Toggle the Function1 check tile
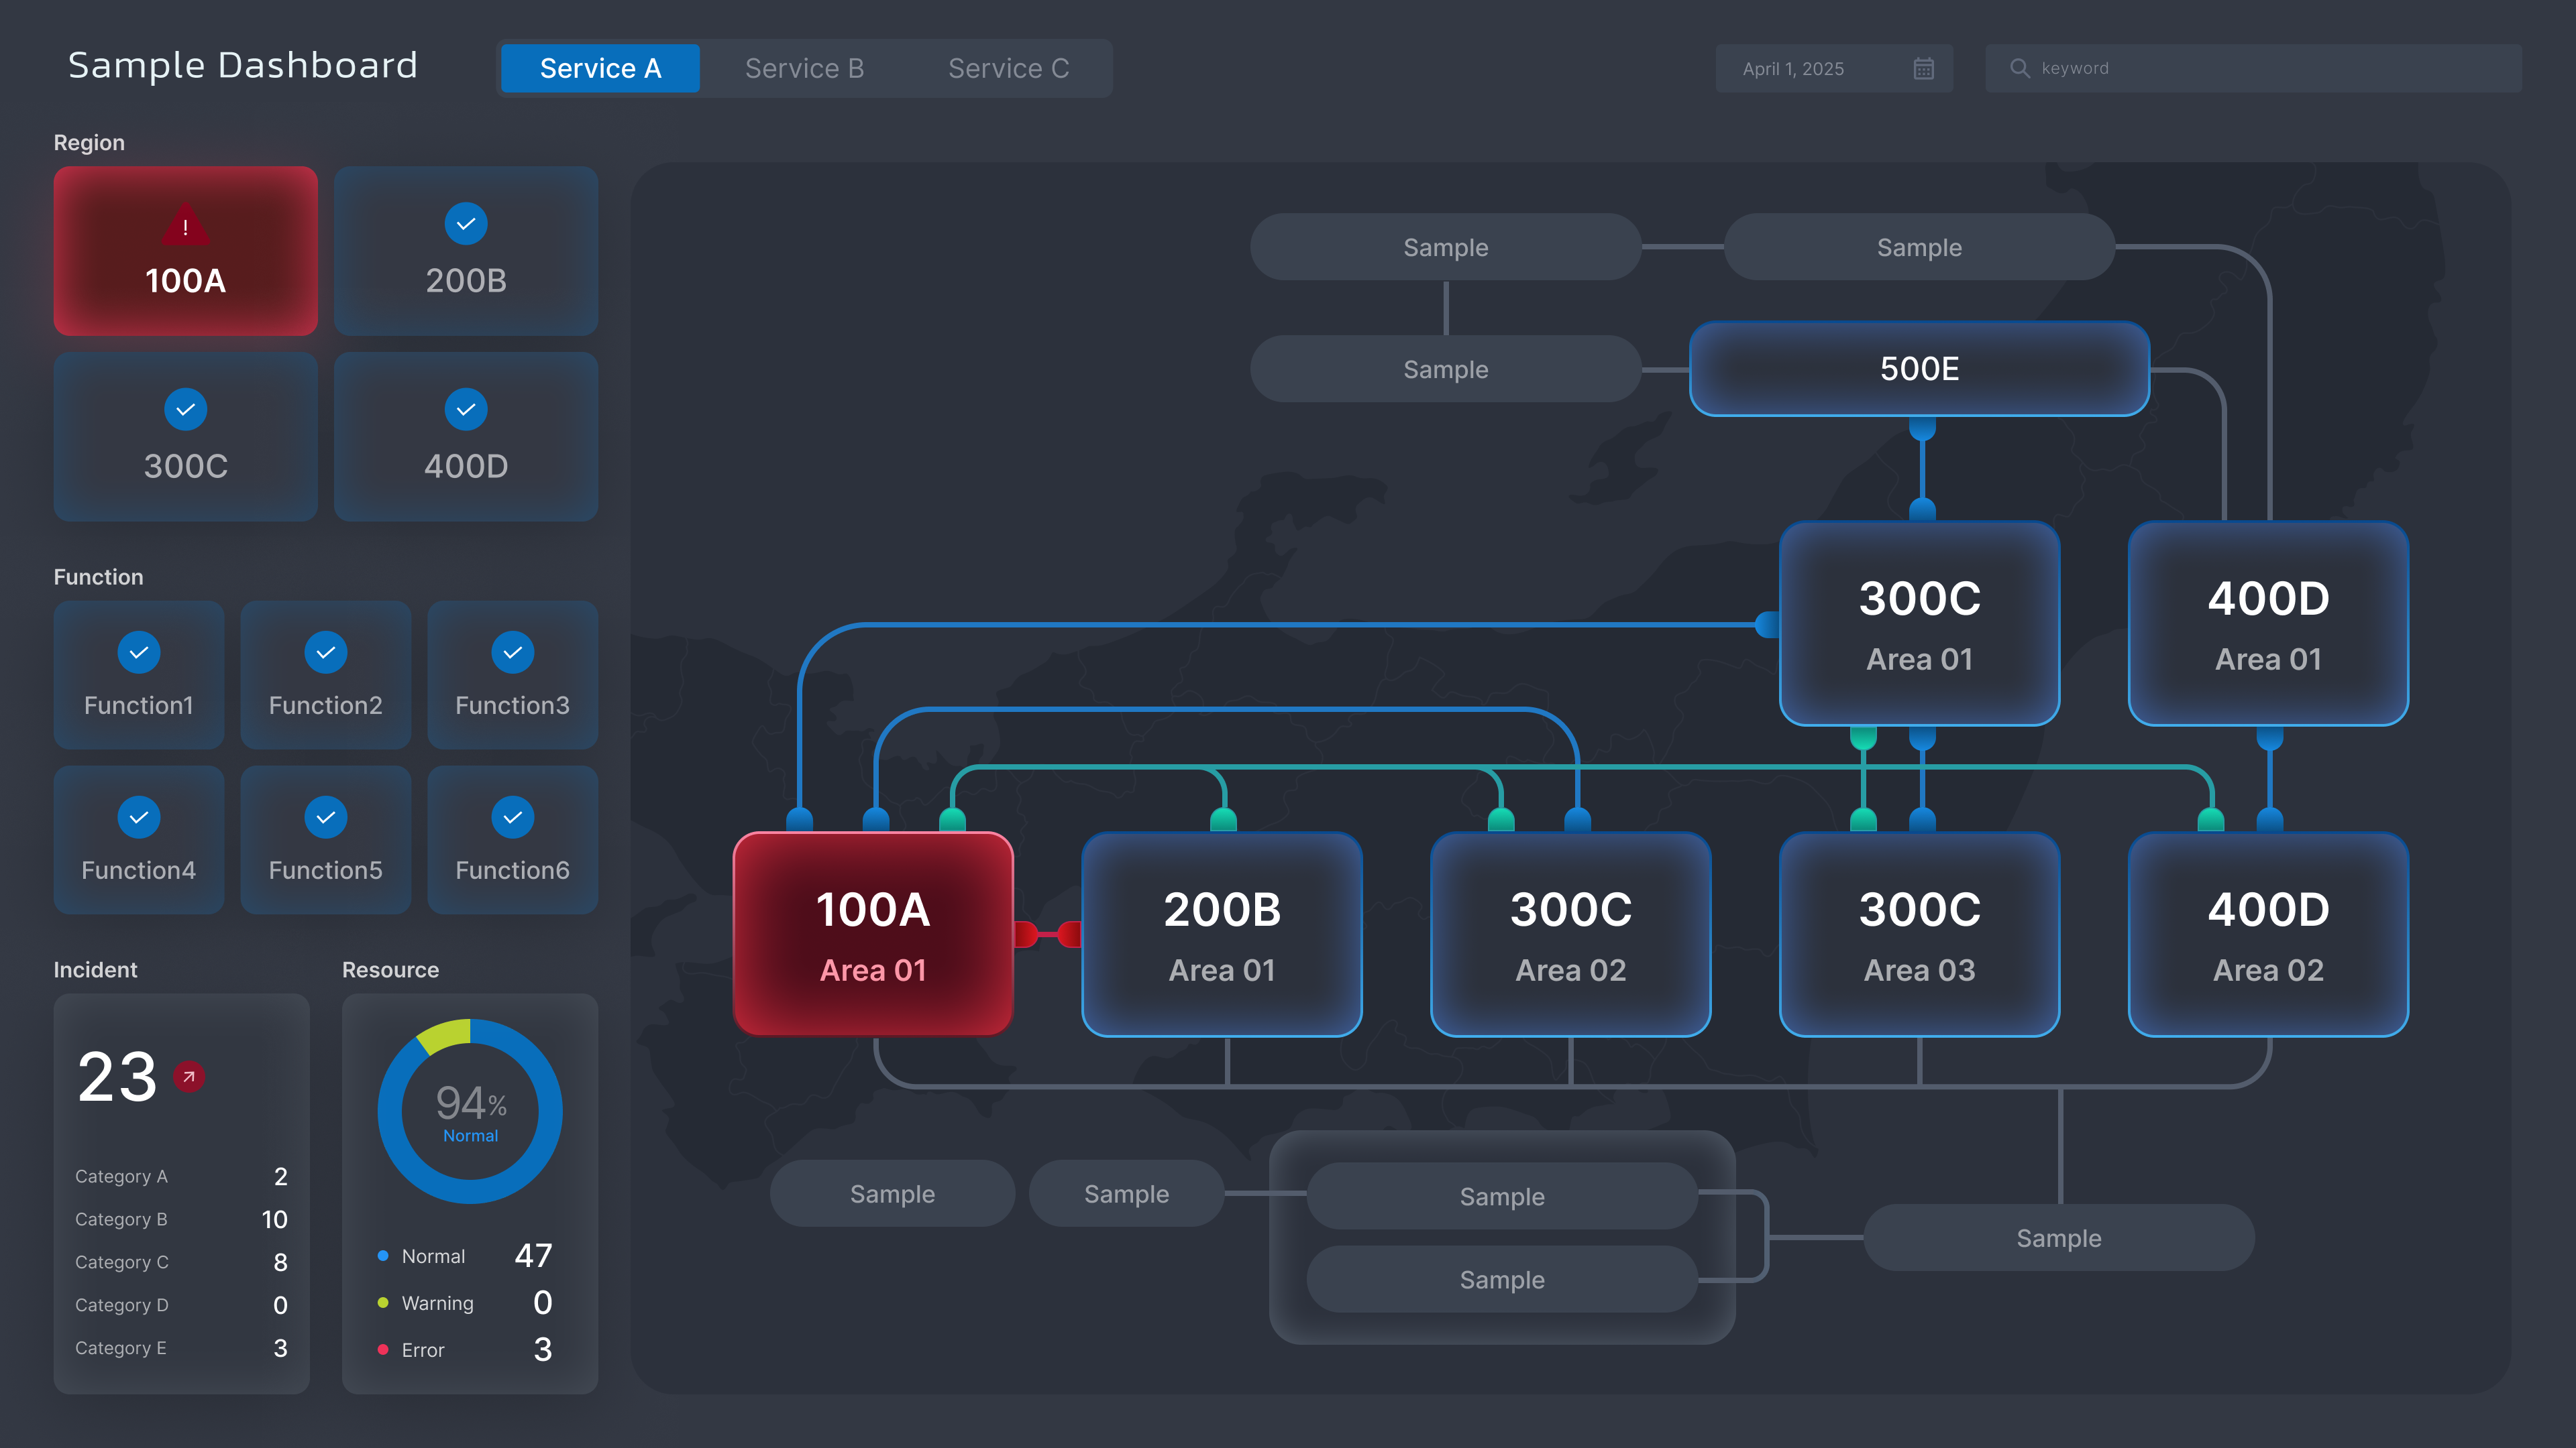Viewport: 2576px width, 1448px height. (x=139, y=674)
